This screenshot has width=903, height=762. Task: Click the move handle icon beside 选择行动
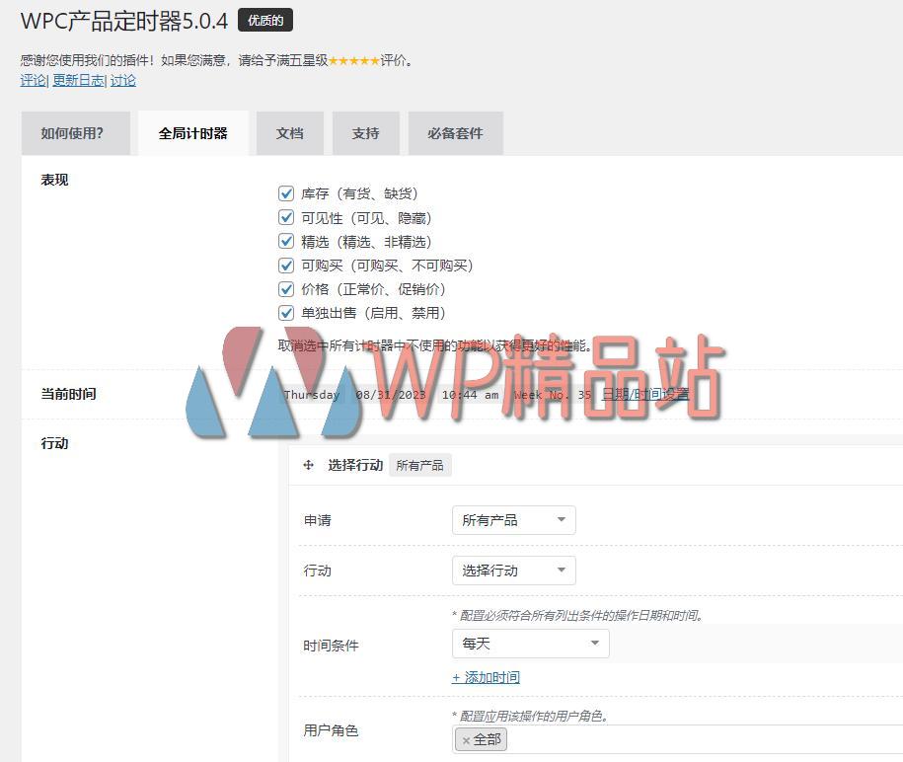[x=308, y=465]
